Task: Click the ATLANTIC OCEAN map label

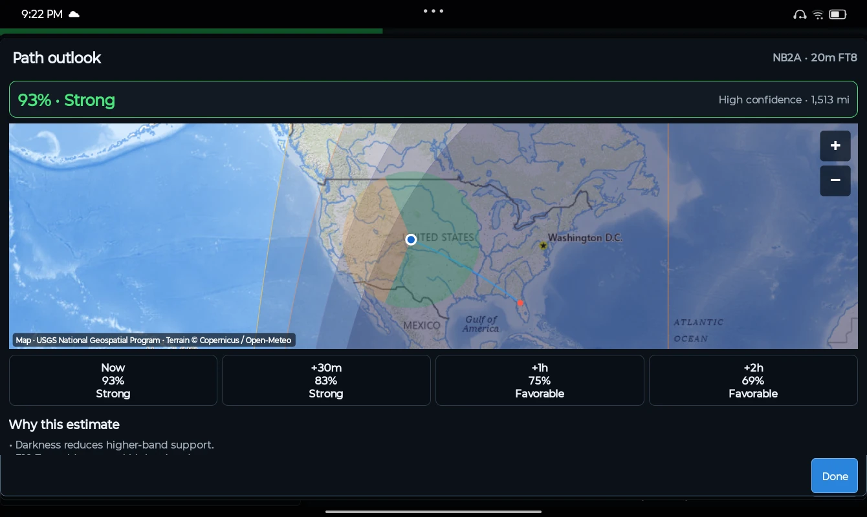Action: [699, 330]
